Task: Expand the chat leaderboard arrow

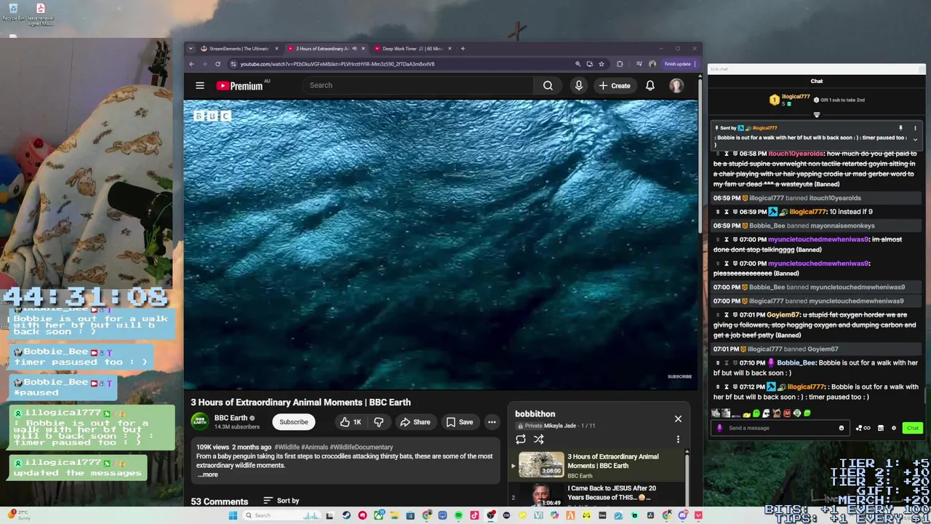Action: click(x=816, y=115)
